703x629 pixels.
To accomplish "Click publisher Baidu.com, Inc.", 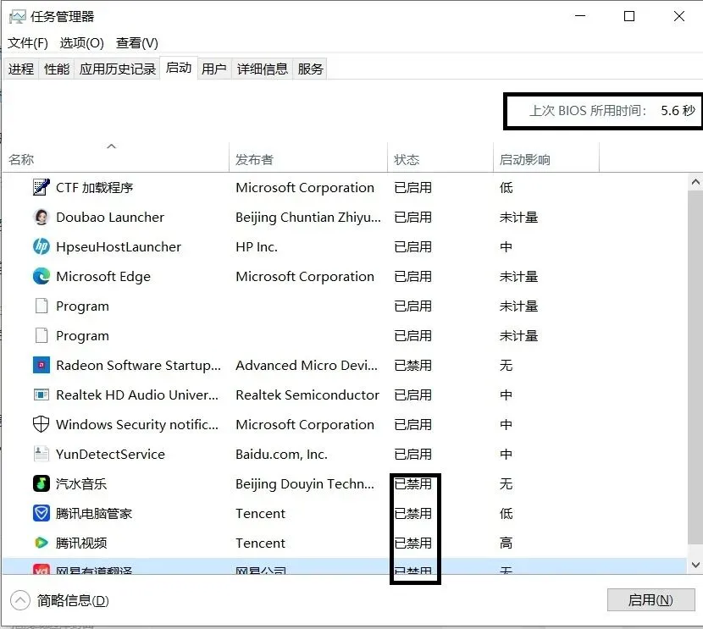I will click(x=281, y=454).
